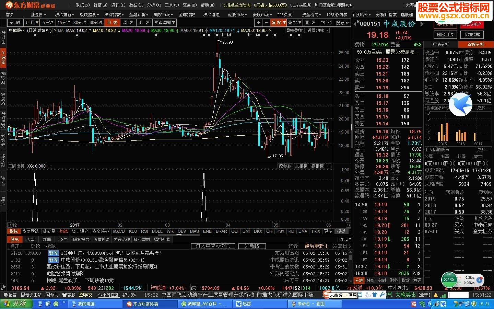Collapse the forum panel with 收起
The height and width of the screenshot is (309, 494).
[345, 239]
